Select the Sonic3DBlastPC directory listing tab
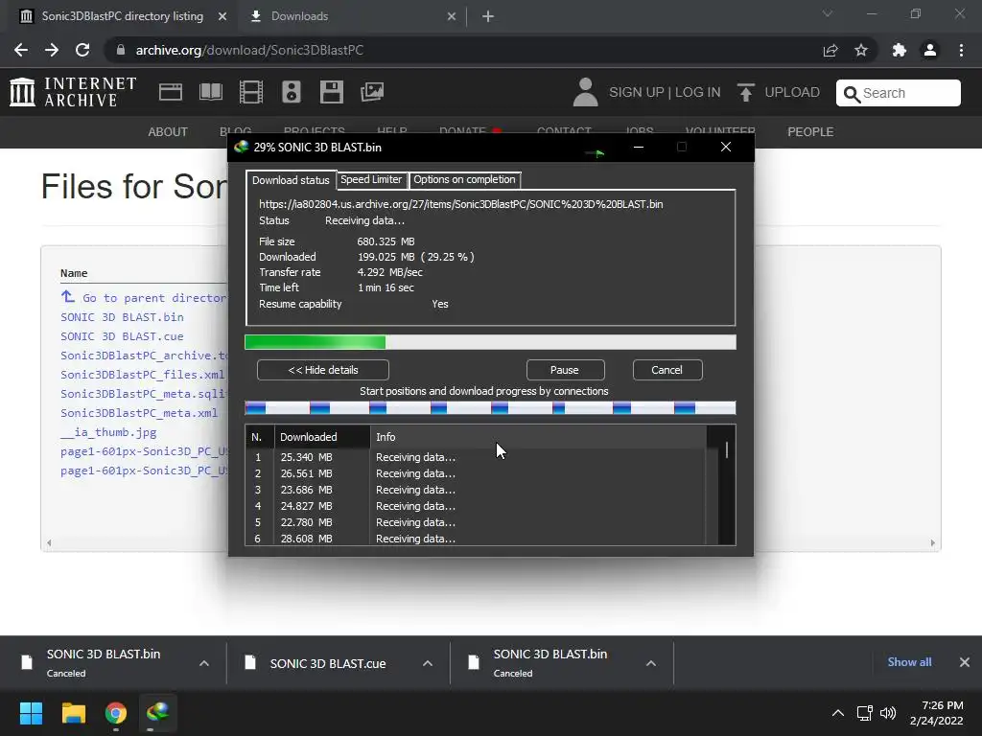 tap(123, 16)
